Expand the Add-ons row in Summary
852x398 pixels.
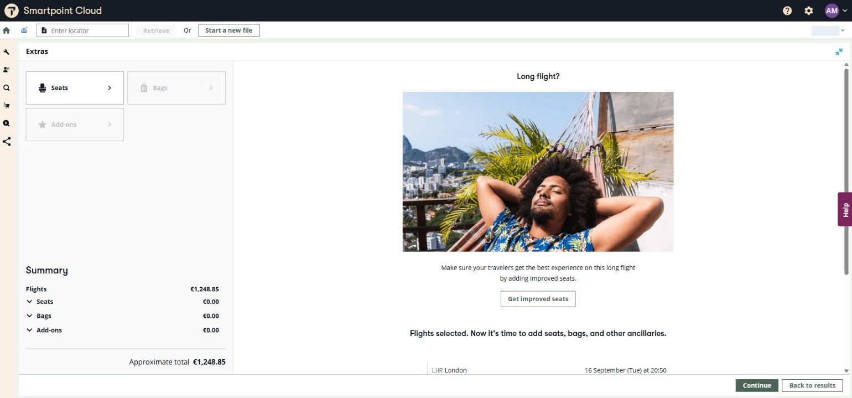click(29, 330)
